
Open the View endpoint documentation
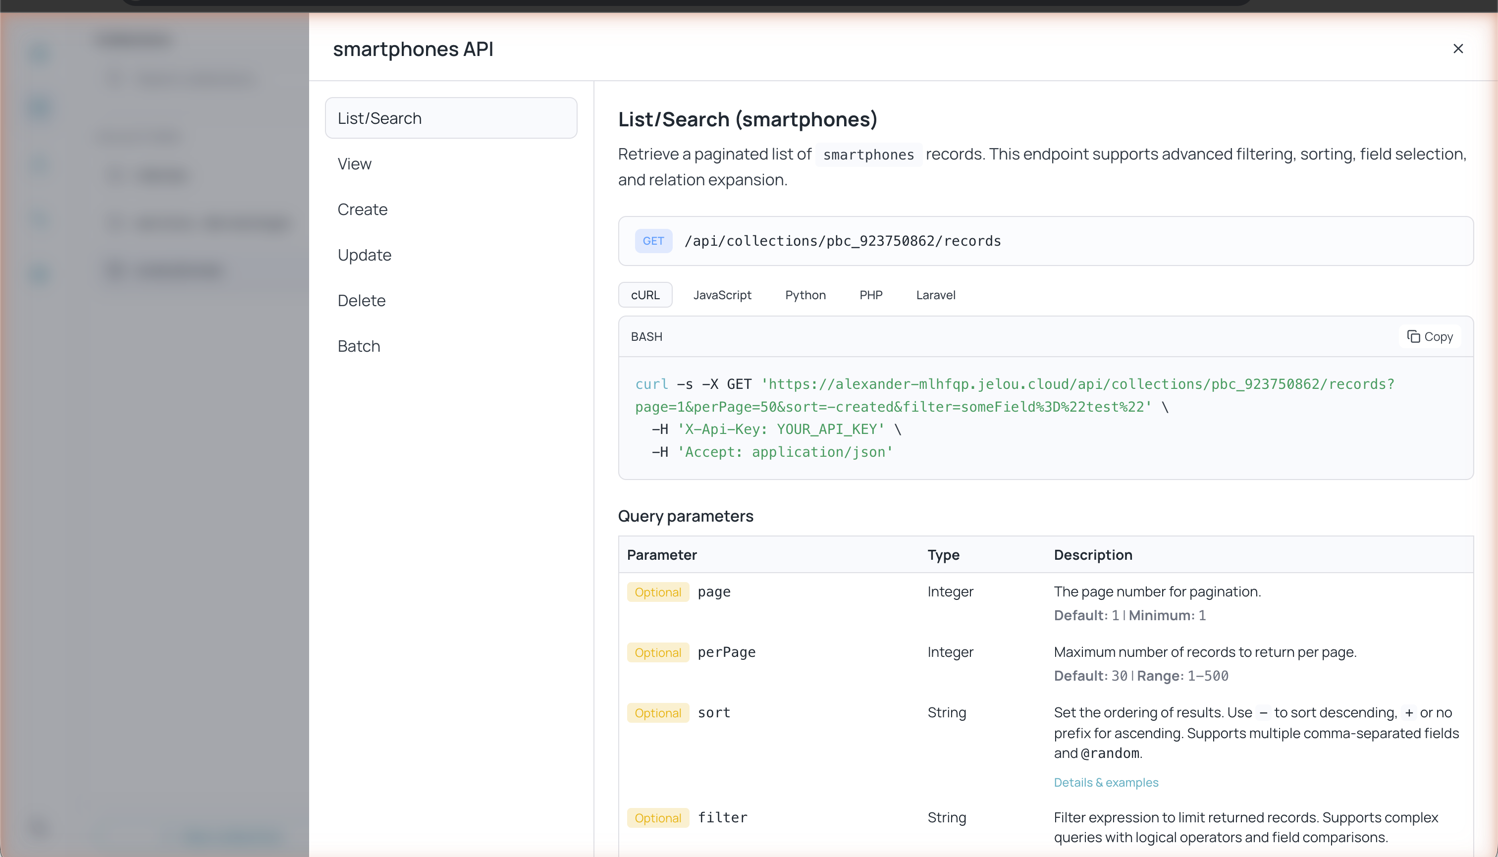coord(354,163)
